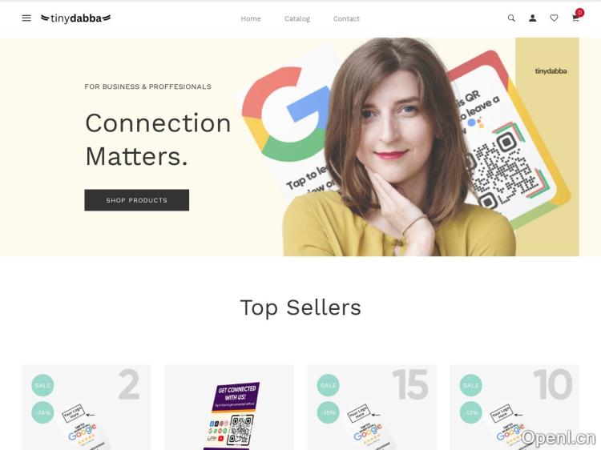Open the Contact menu item
Image resolution: width=601 pixels, height=450 pixels.
pos(346,18)
